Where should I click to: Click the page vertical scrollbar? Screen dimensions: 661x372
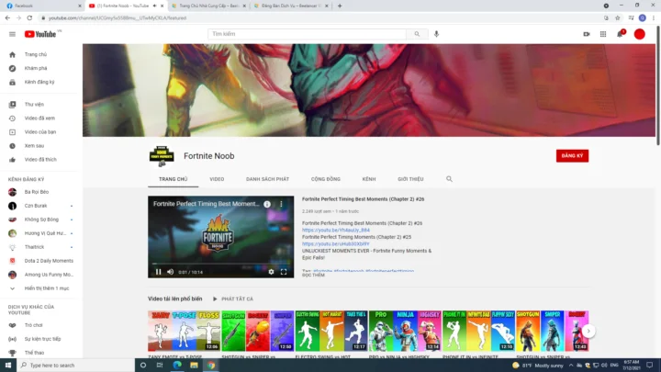(658, 85)
